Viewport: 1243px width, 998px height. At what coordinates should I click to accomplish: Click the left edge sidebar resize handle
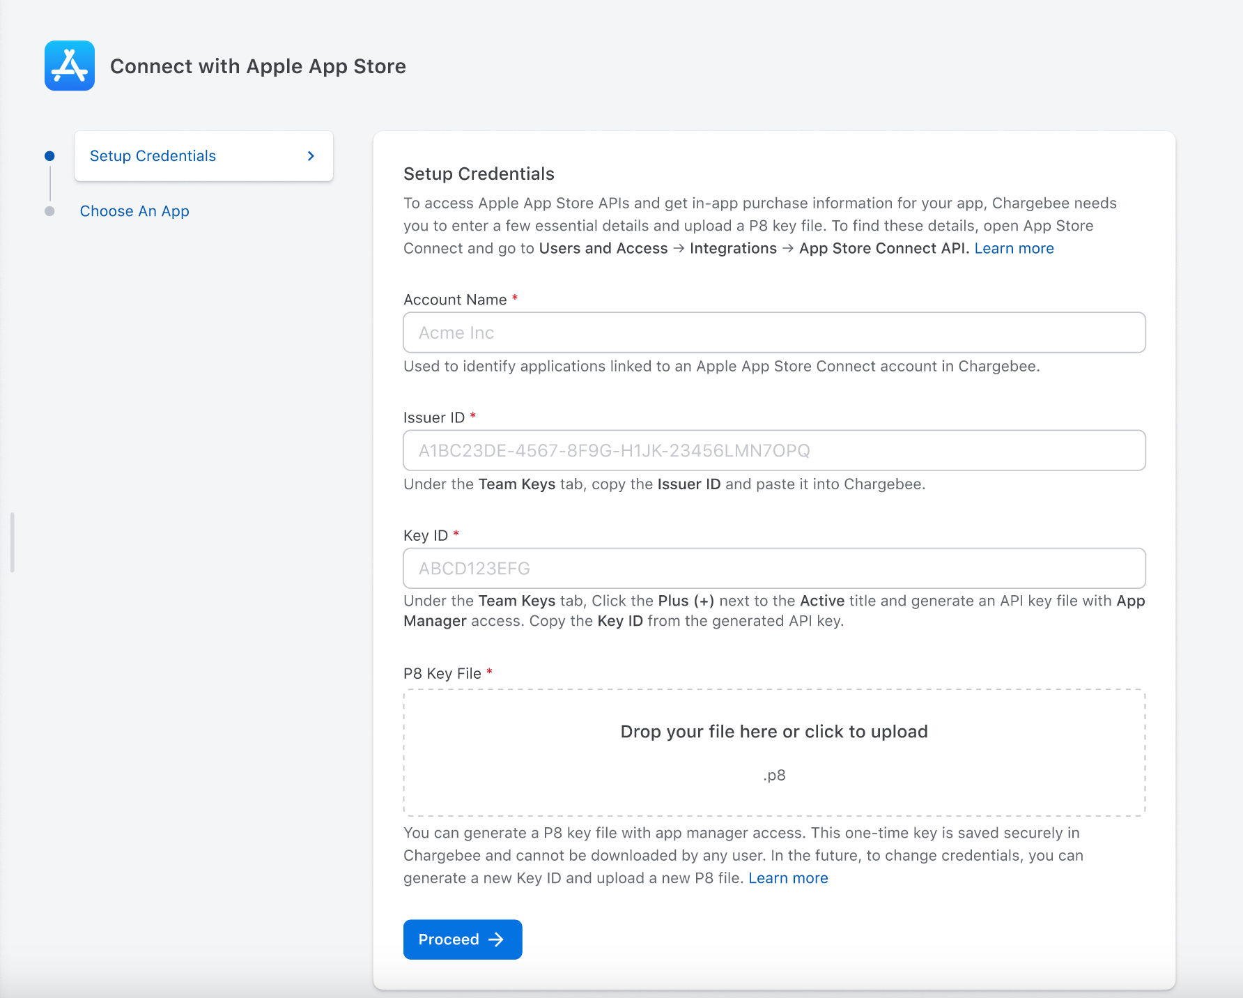tap(13, 542)
